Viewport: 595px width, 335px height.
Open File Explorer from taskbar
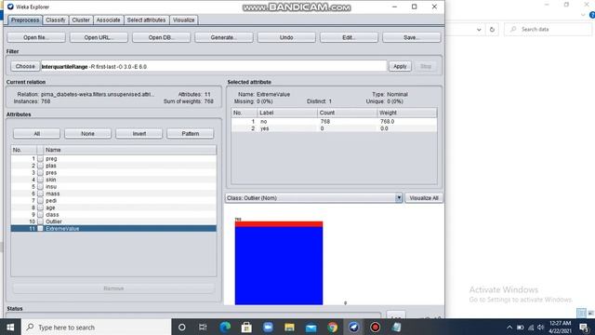coord(289,327)
